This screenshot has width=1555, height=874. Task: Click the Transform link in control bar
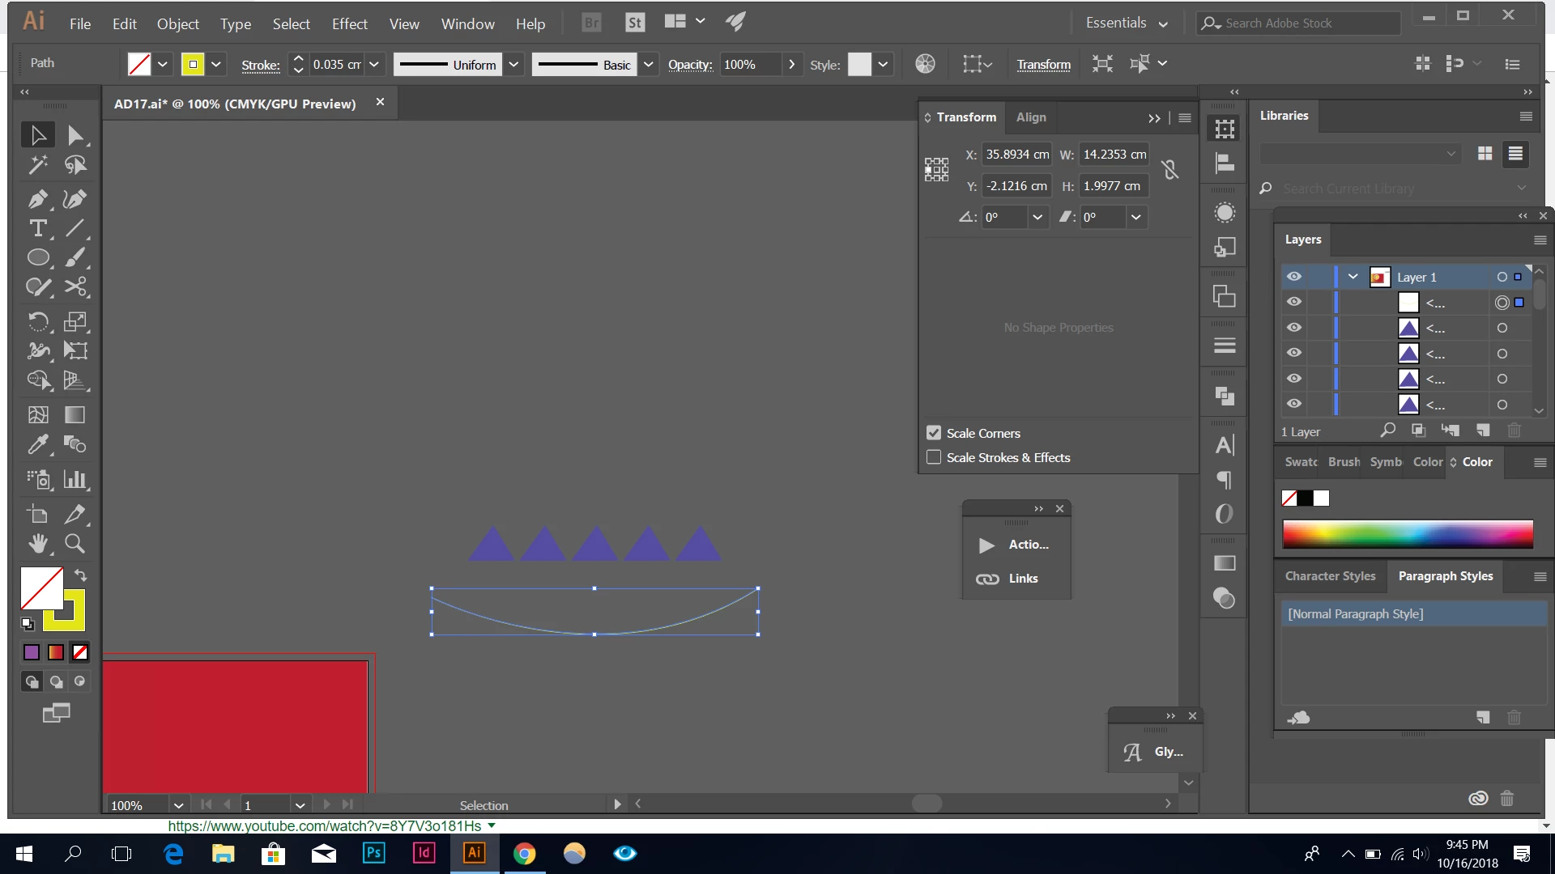1043,65
